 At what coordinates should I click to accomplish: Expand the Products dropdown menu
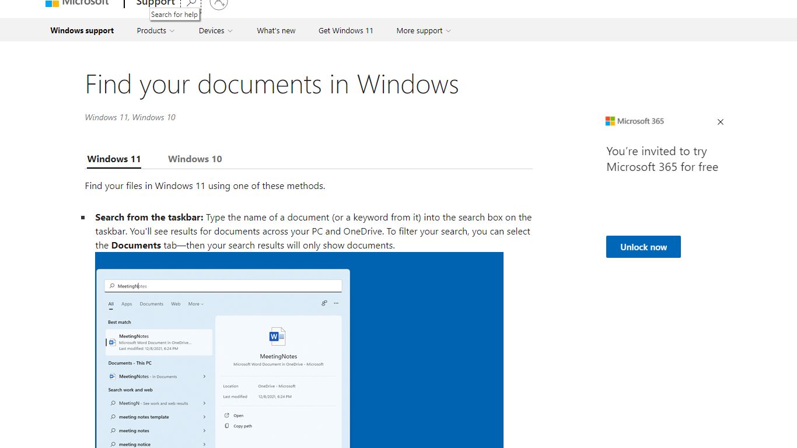pyautogui.click(x=156, y=31)
